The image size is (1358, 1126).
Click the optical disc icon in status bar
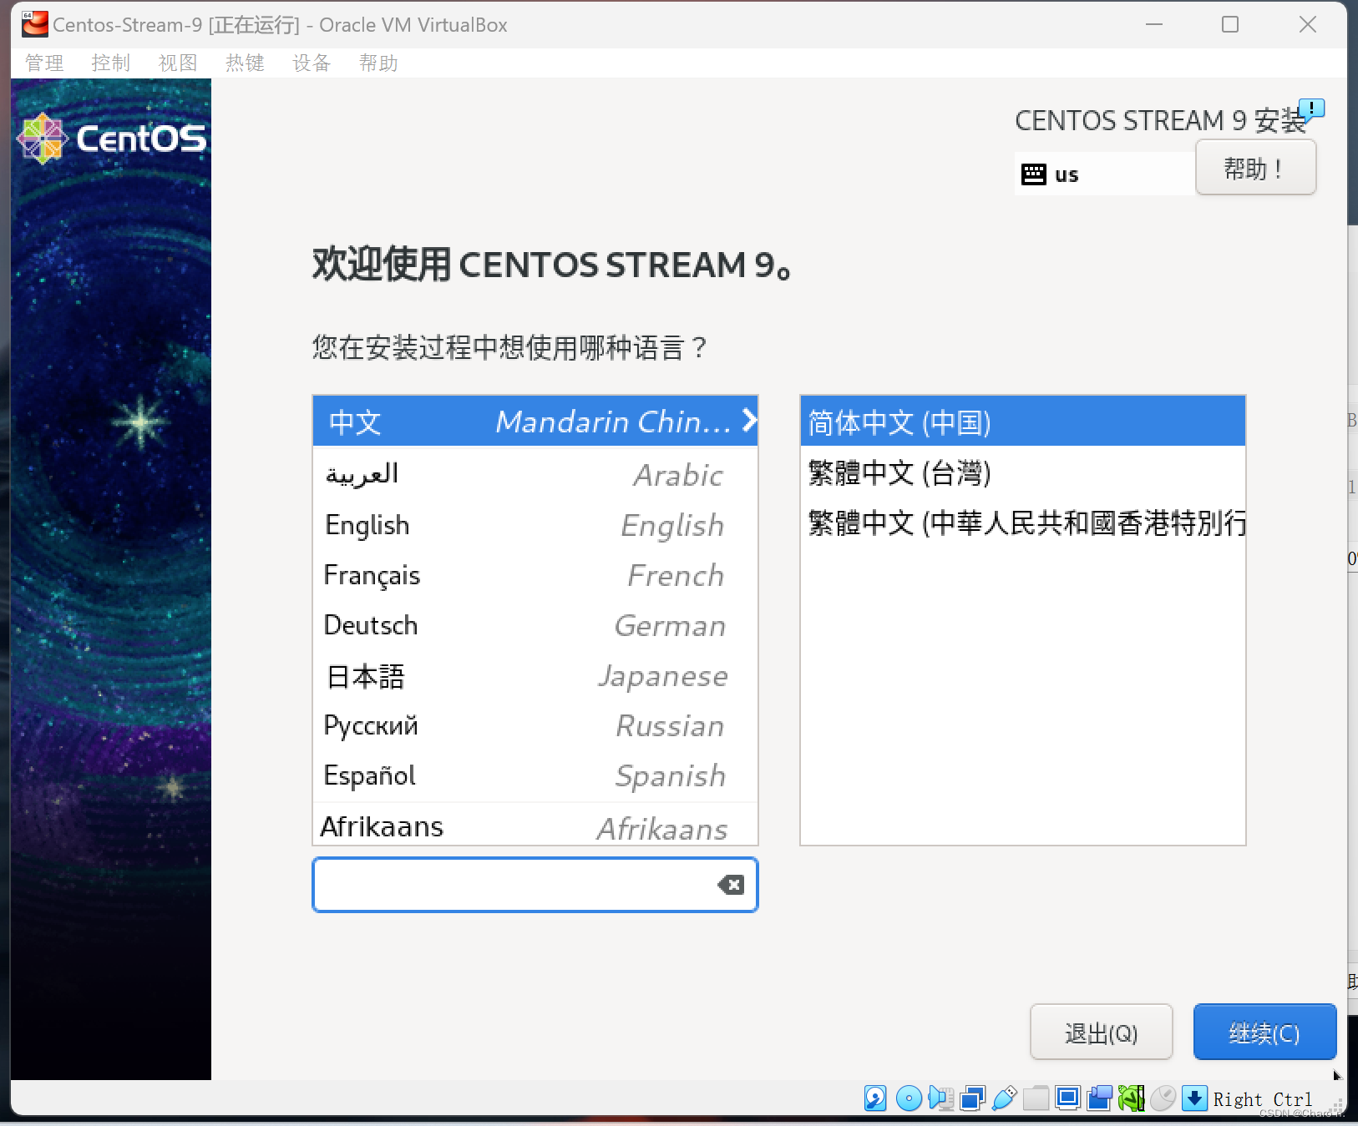909,1098
